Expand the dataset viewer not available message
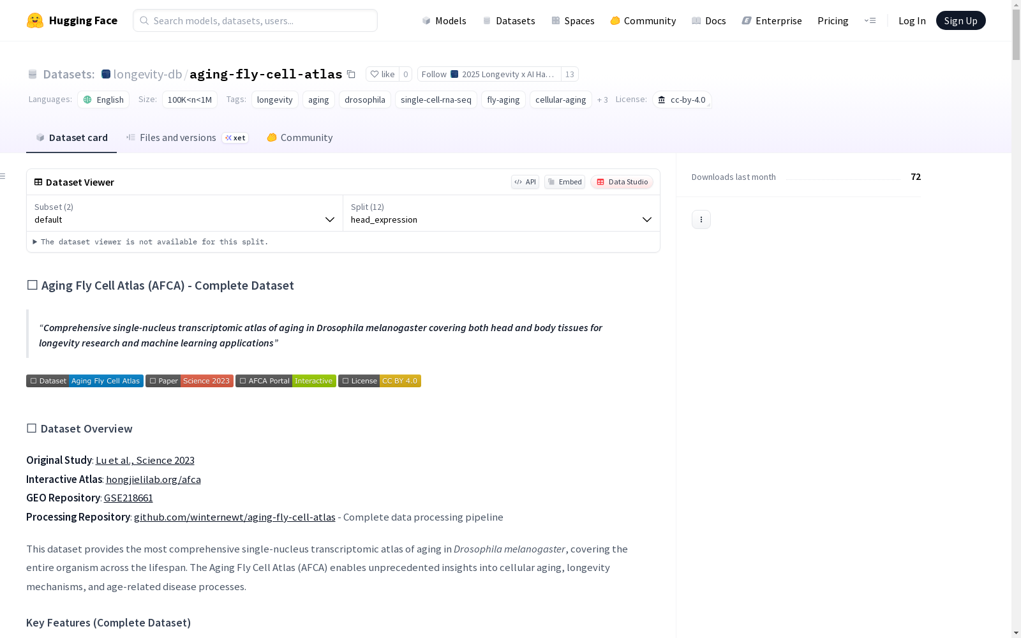The height and width of the screenshot is (638, 1021). (151, 242)
